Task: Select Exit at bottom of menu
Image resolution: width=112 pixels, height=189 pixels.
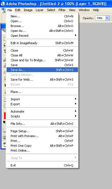Action: 42,165
